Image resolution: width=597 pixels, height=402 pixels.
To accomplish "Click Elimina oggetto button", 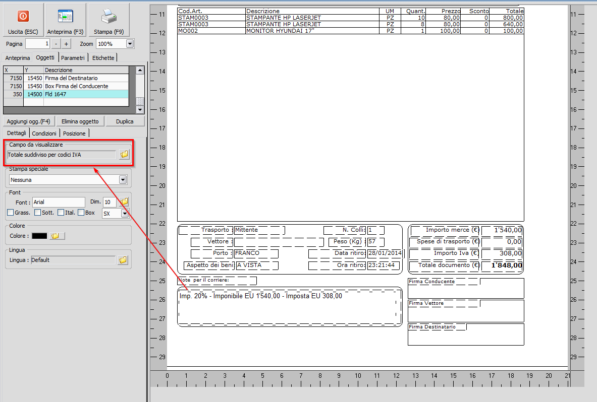I will (80, 121).
